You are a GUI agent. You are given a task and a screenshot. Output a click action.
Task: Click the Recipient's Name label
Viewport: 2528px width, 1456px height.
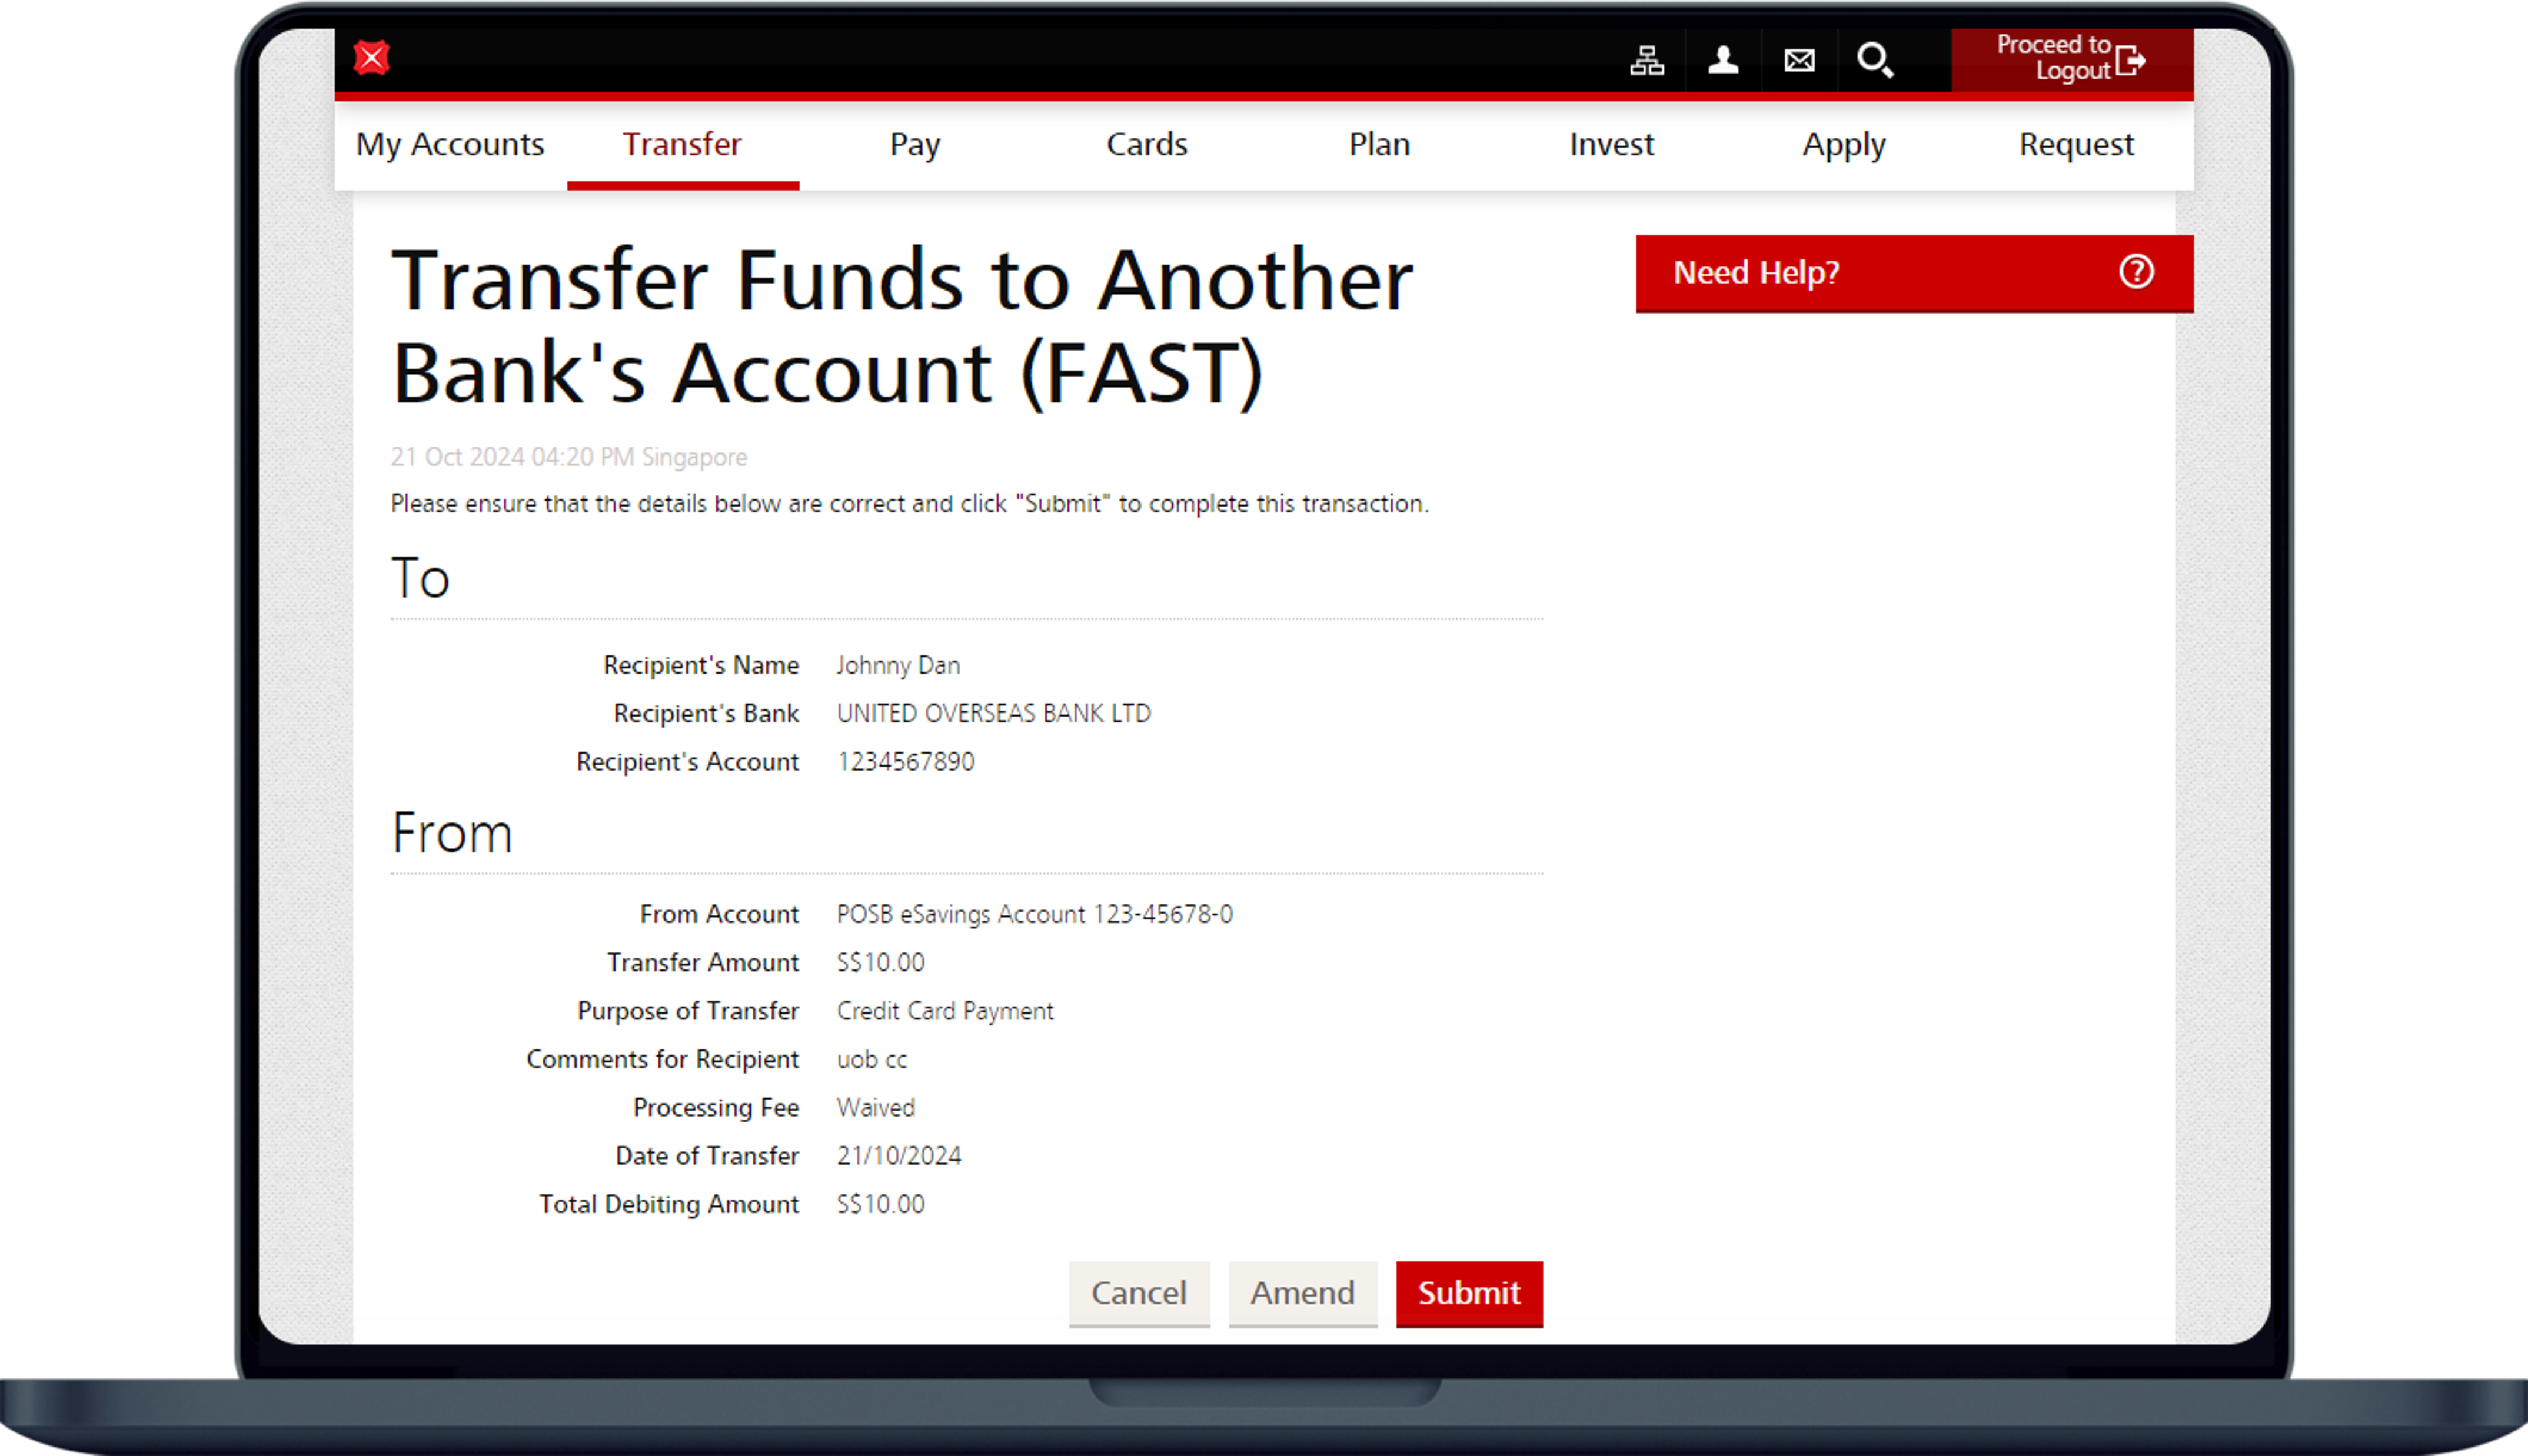pos(701,666)
